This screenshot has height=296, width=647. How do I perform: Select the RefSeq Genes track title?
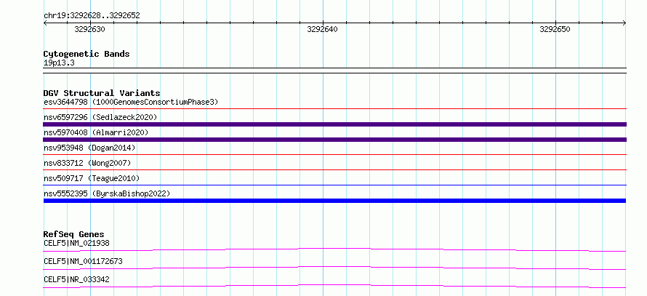74,234
